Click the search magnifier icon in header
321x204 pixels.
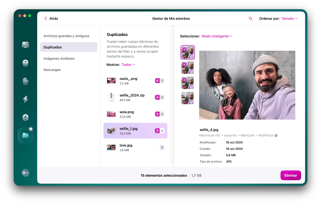coord(251,19)
